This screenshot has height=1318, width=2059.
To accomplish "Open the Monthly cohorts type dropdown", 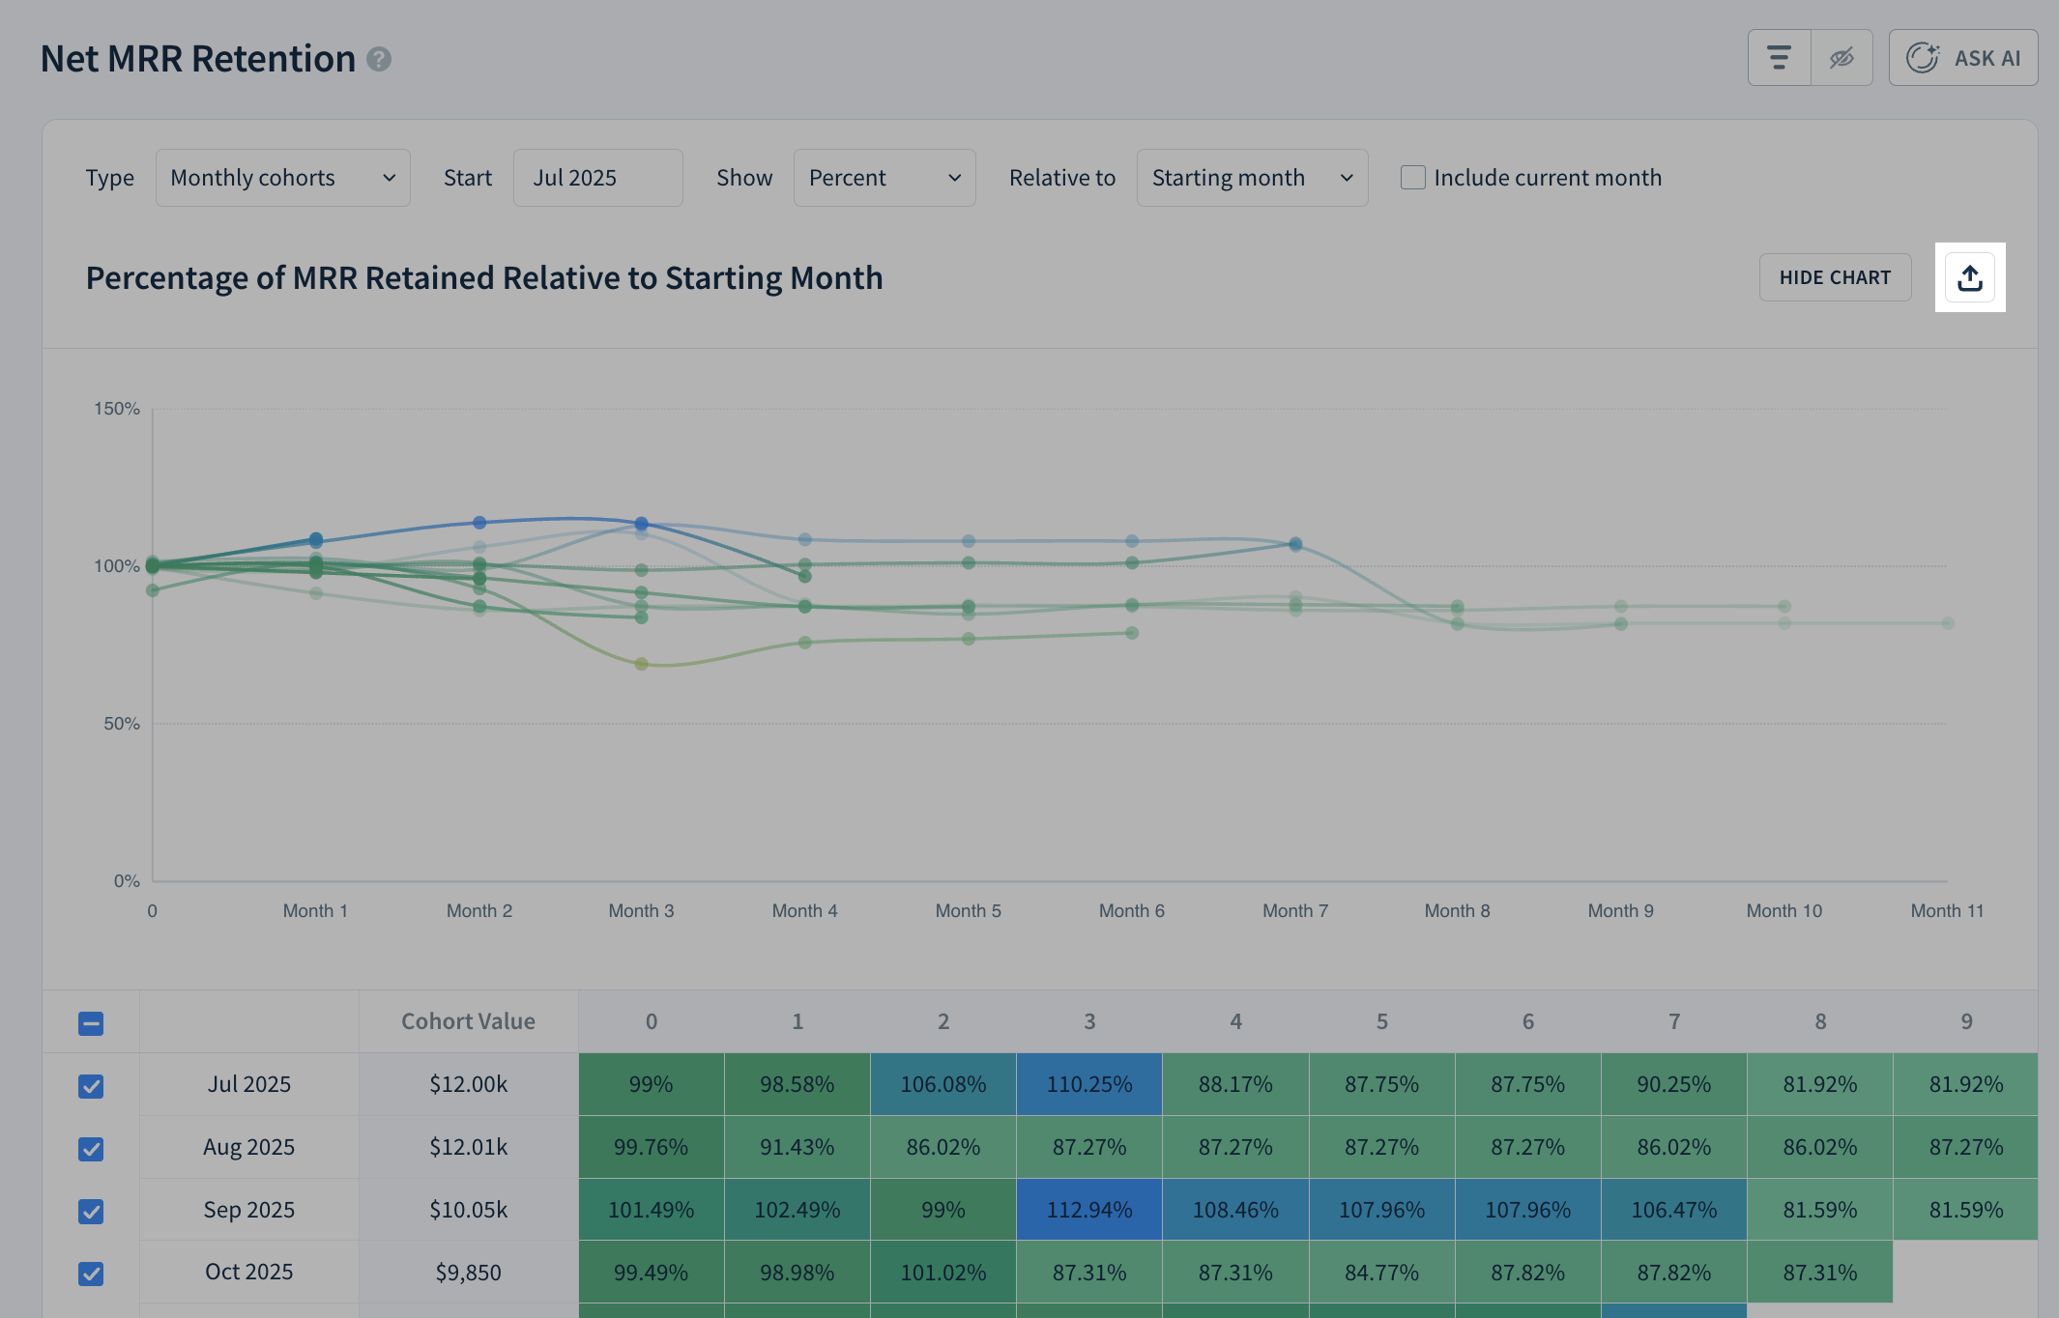I will pos(282,178).
